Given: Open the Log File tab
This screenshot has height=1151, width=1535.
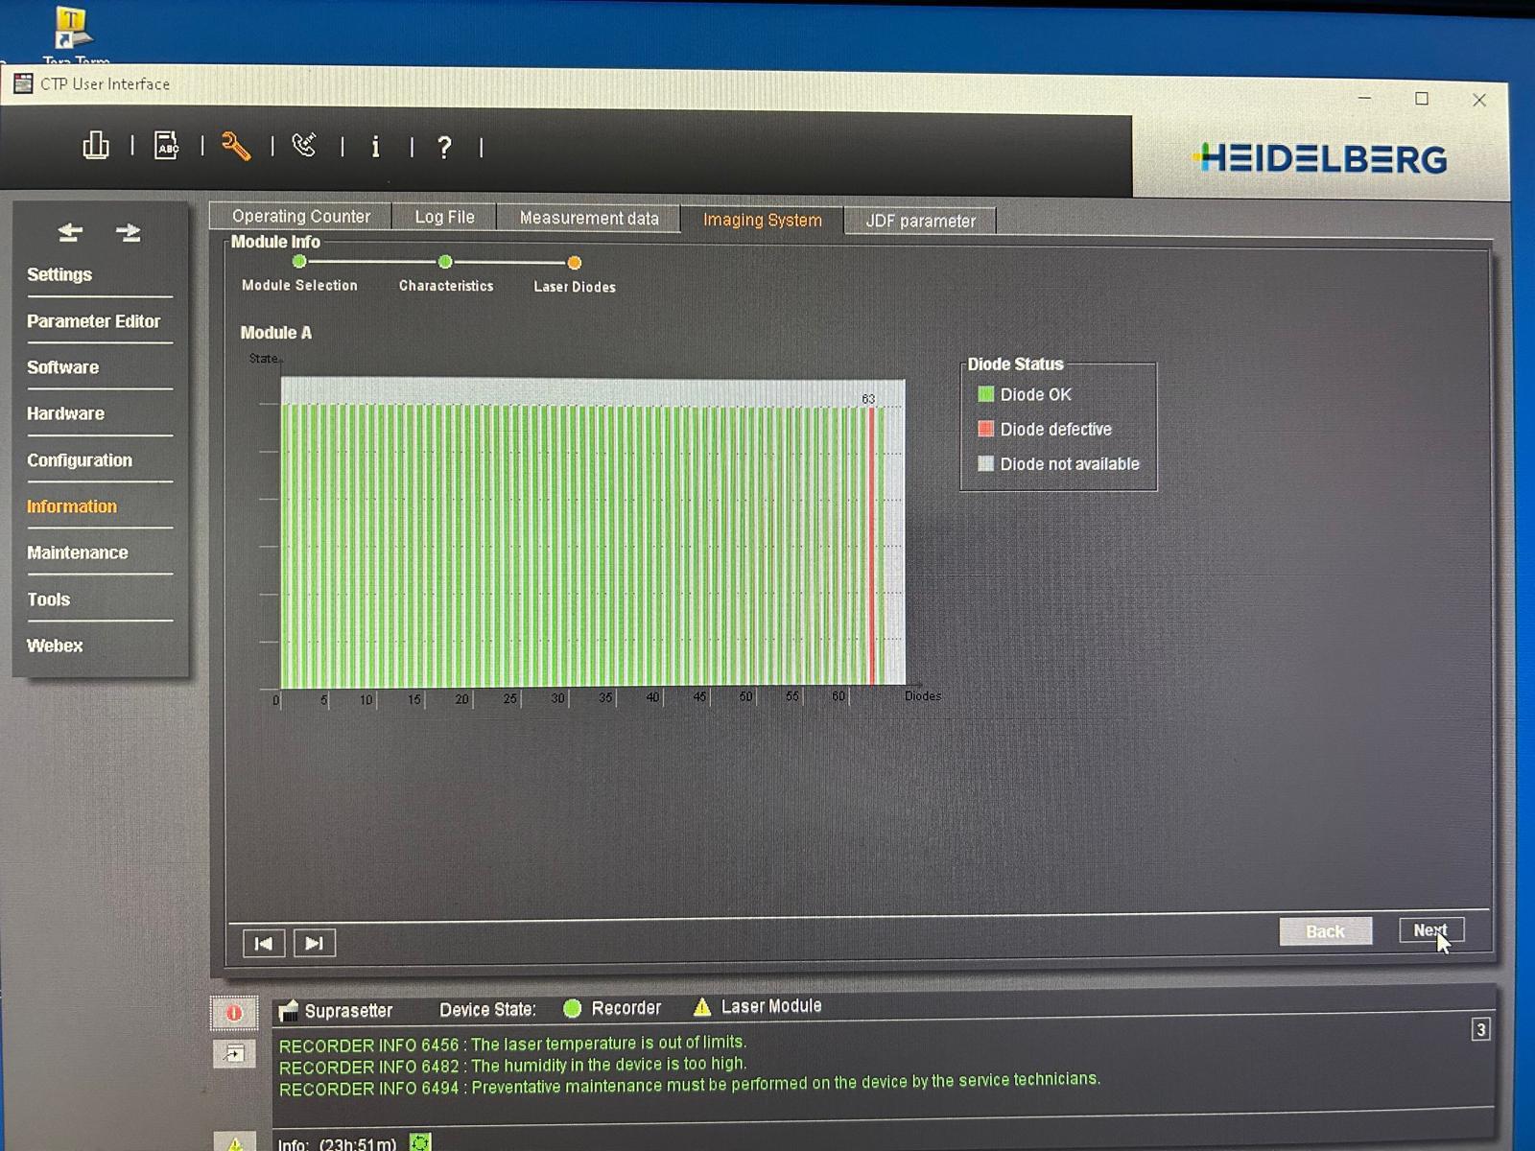Looking at the screenshot, I should pos(444,218).
